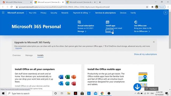Screen dimensions: 171x96
Task: Click the Install link under Install apps
Action: click(x=109, y=31)
